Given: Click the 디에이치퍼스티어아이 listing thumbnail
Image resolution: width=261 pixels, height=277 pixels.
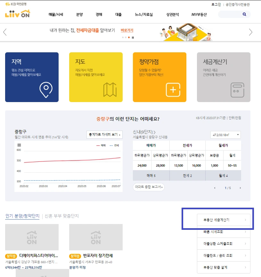Looking at the screenshot, I should click(x=32, y=237).
